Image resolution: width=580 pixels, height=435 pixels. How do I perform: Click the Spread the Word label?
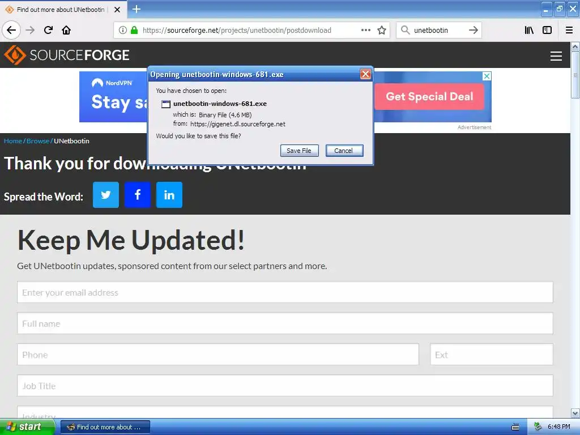click(x=43, y=197)
